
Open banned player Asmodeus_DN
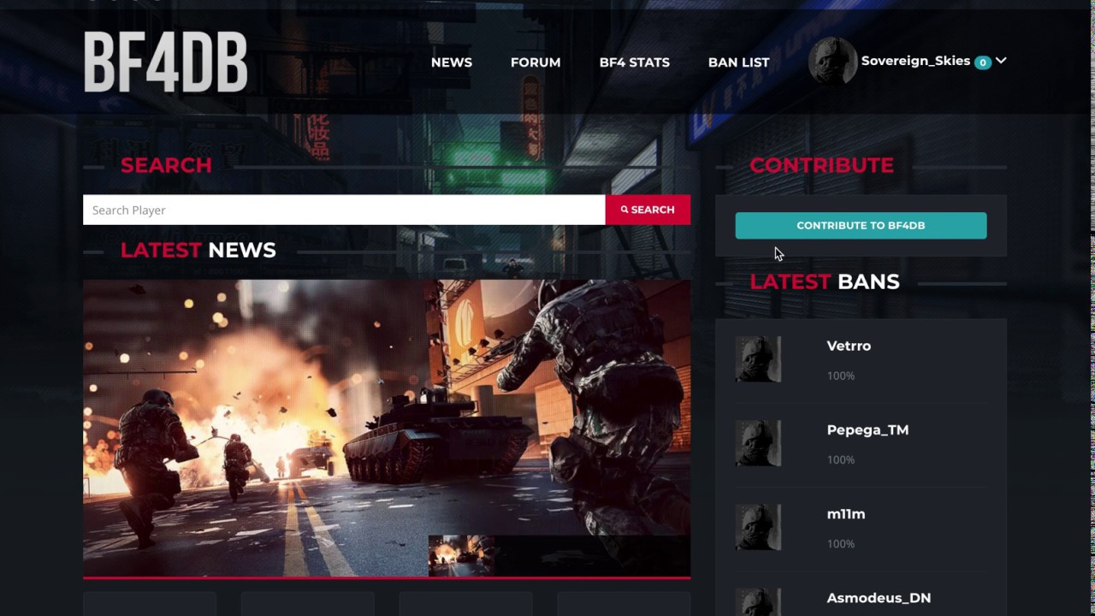point(879,598)
